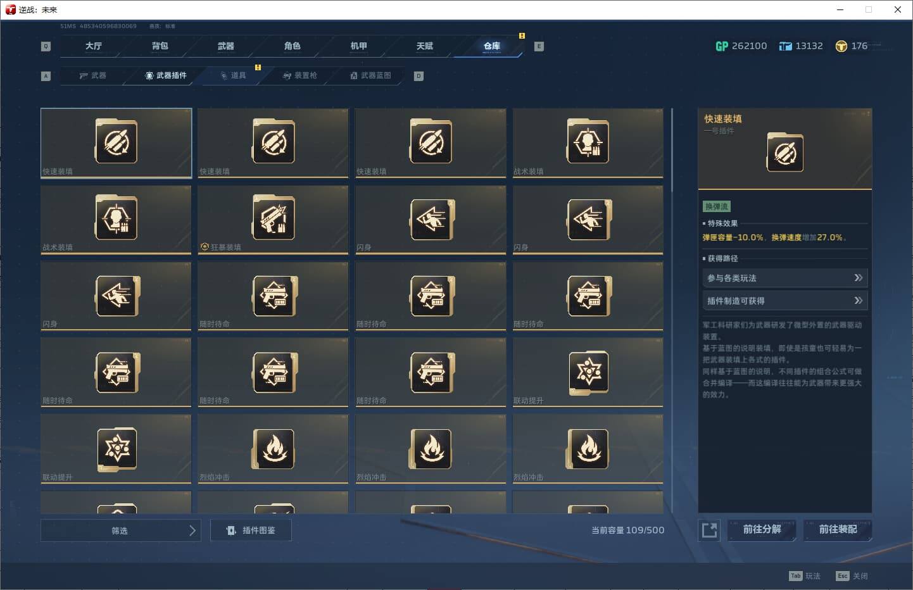Viewport: 913px width, 590px height.
Task: Click the GP currency icon
Action: coord(721,46)
